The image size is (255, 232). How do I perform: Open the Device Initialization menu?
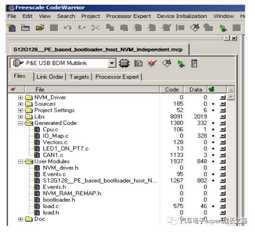tap(182, 16)
